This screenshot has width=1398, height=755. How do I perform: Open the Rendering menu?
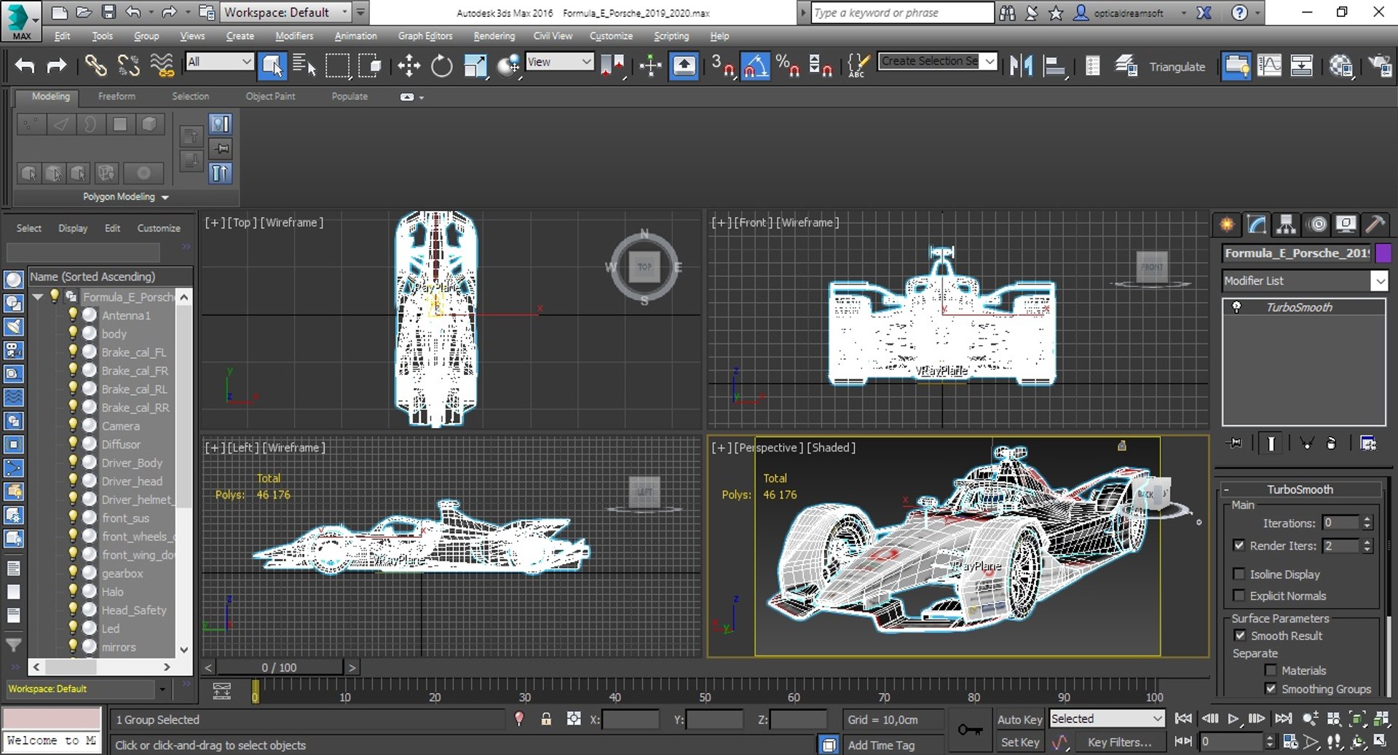(494, 36)
